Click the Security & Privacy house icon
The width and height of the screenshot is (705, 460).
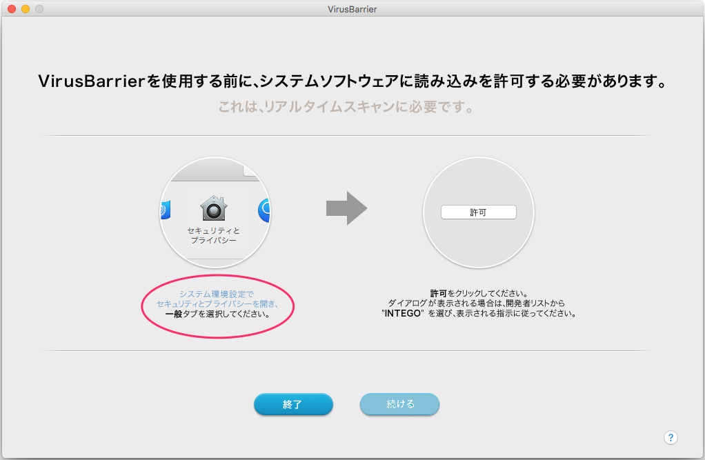[214, 208]
